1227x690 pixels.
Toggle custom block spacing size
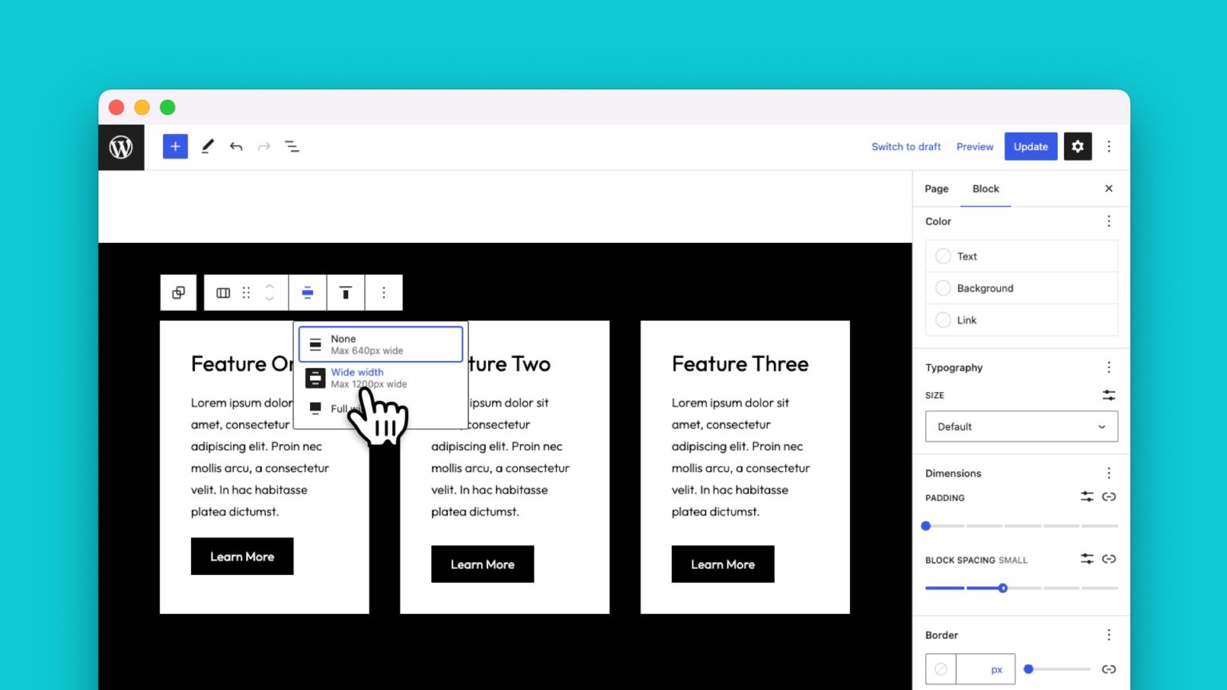(x=1086, y=559)
